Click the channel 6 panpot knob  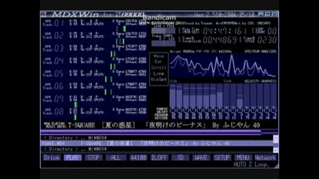[x=206, y=110]
